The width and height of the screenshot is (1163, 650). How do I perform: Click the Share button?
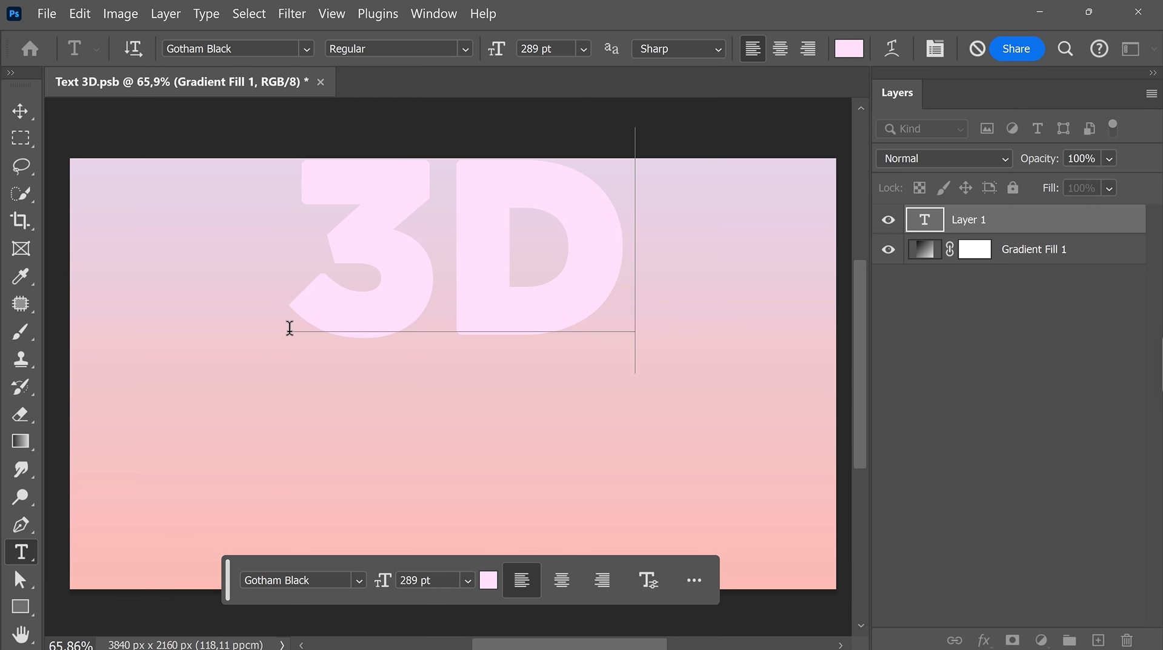tap(1016, 48)
